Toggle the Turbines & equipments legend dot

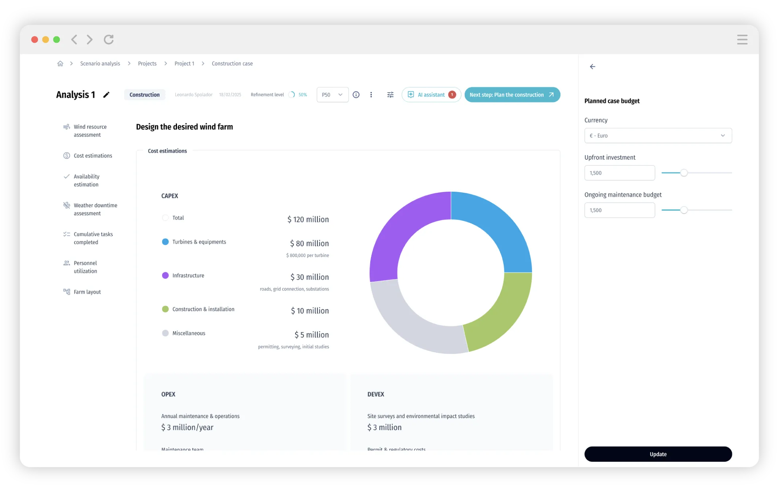(x=165, y=242)
